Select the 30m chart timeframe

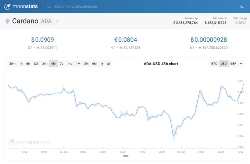coord(12,64)
